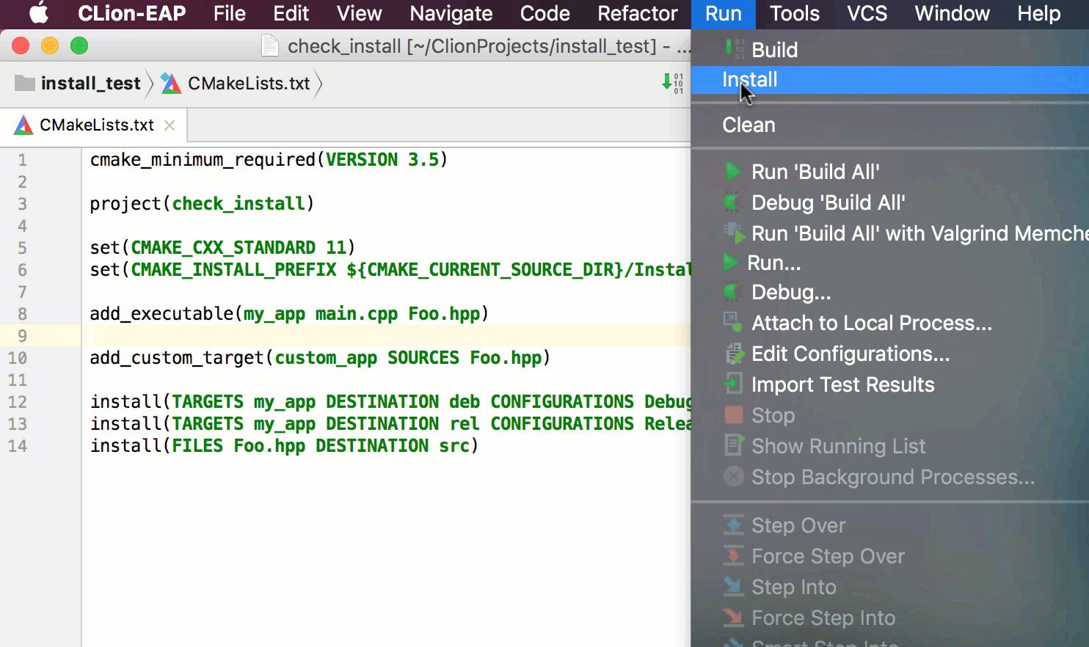Open the Window menu
Screen dimensions: 1089x647
[953, 13]
